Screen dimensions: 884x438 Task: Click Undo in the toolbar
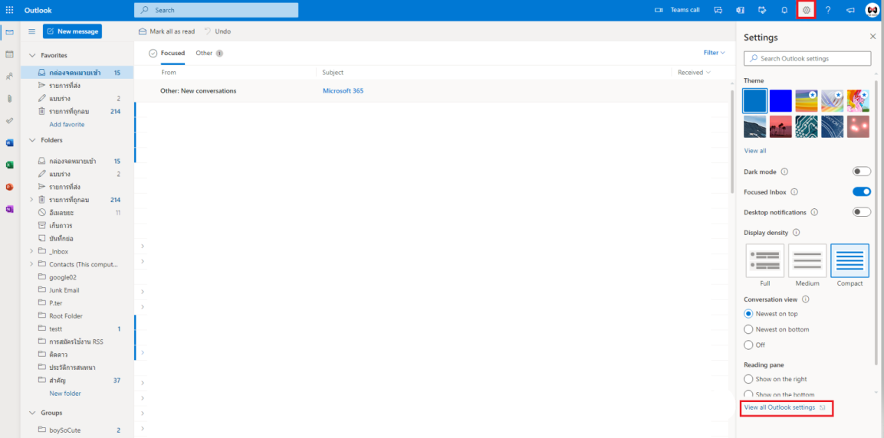click(217, 31)
